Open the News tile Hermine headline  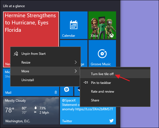click(30, 23)
